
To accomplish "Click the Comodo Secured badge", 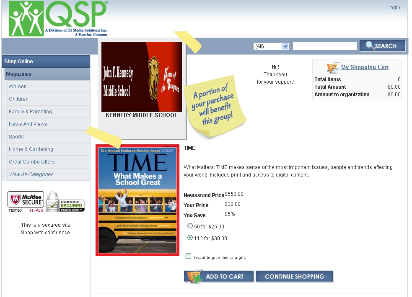I will click(65, 202).
